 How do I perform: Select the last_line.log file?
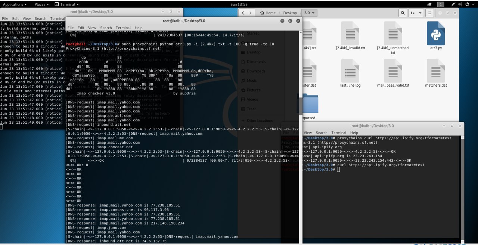(350, 73)
